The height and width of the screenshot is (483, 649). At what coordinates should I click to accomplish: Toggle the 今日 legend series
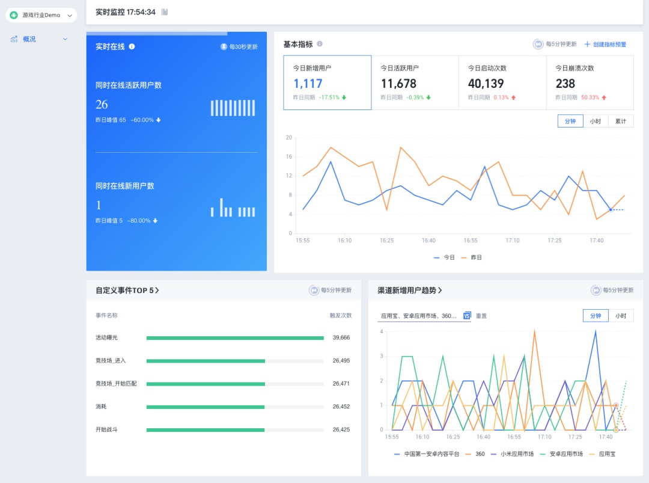click(444, 257)
